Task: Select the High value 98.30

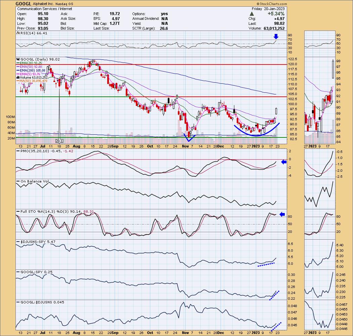Action: point(43,19)
